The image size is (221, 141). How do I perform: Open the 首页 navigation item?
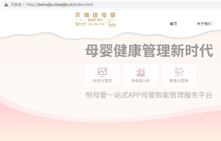click(x=173, y=24)
